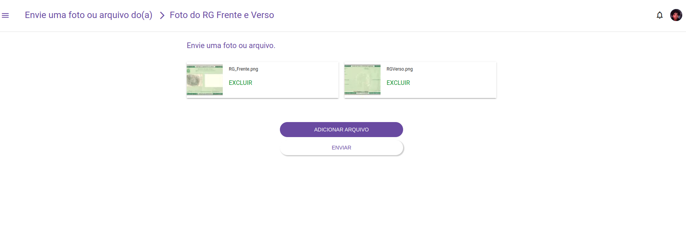The height and width of the screenshot is (249, 686).
Task: Open the hamburger navigation menu
Action: pos(5,15)
